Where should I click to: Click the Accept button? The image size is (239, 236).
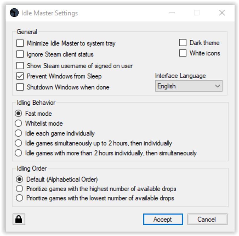click(163, 219)
